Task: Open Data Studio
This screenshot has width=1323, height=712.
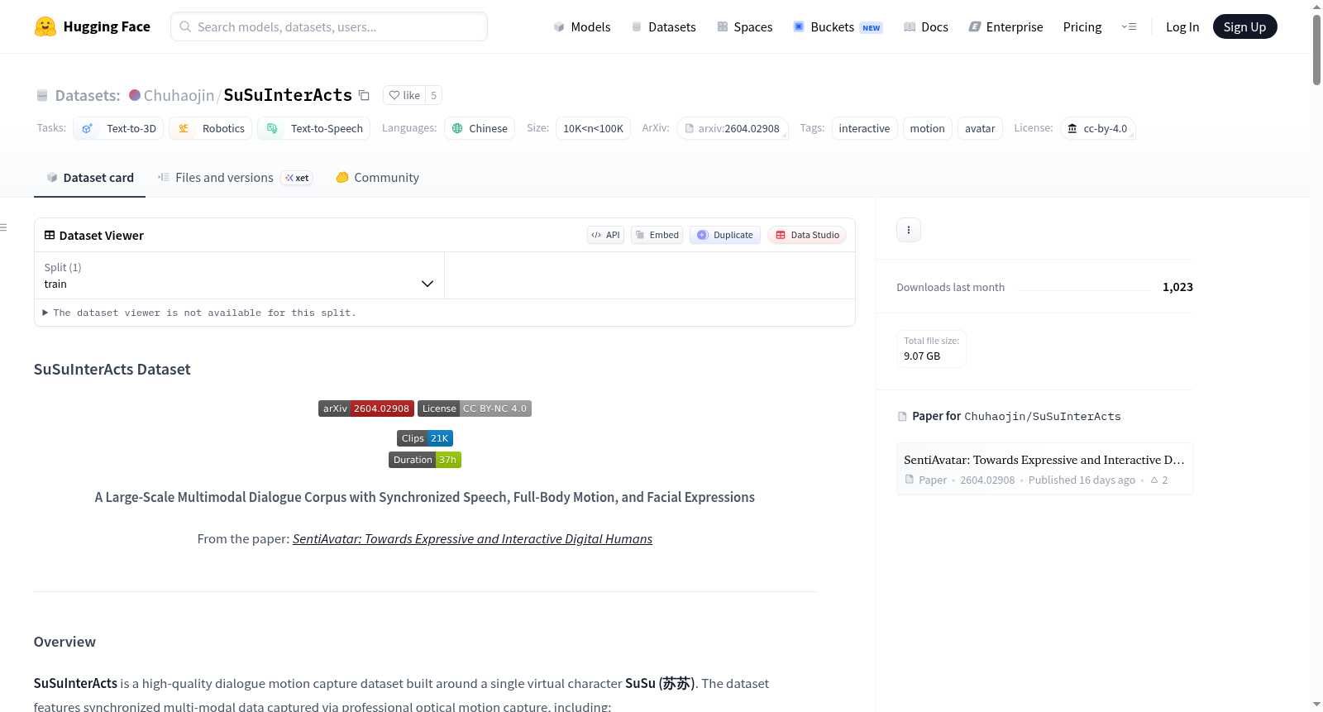Action: [x=807, y=235]
